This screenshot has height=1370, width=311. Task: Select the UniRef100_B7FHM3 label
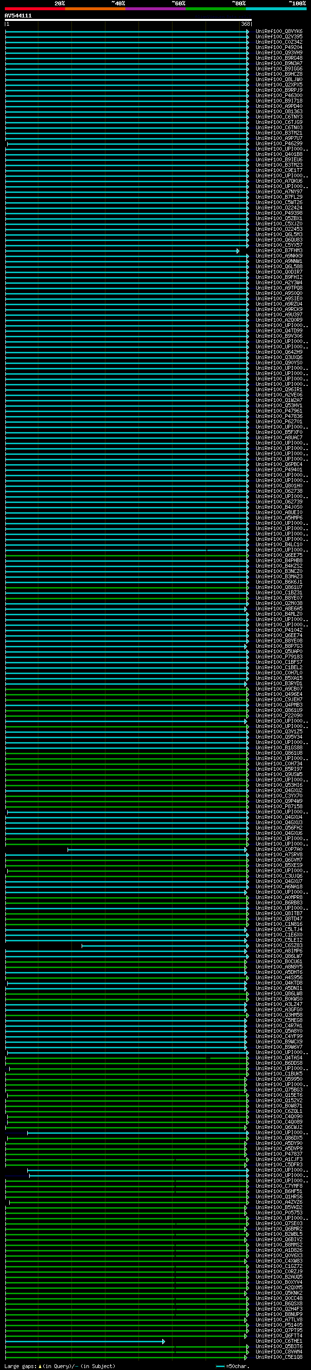(x=279, y=250)
